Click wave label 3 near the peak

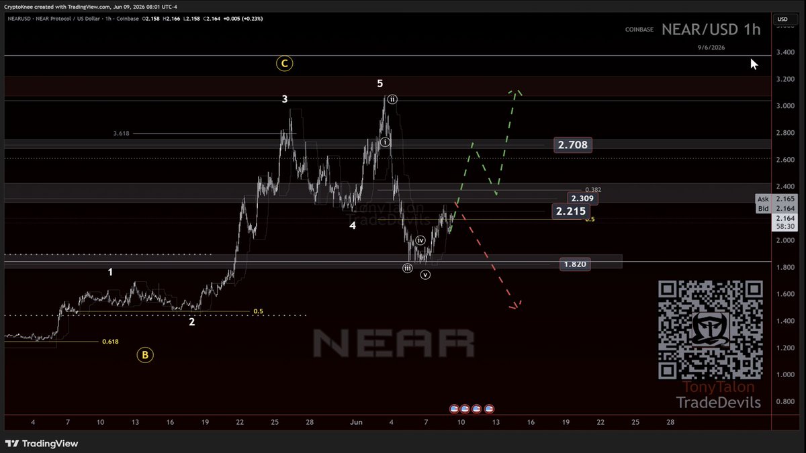pyautogui.click(x=285, y=99)
